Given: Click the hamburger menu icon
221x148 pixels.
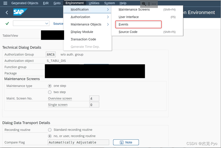Looking at the screenshot, I should coord(5,3).
